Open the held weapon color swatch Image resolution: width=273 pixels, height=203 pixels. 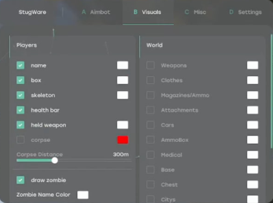tap(123, 125)
